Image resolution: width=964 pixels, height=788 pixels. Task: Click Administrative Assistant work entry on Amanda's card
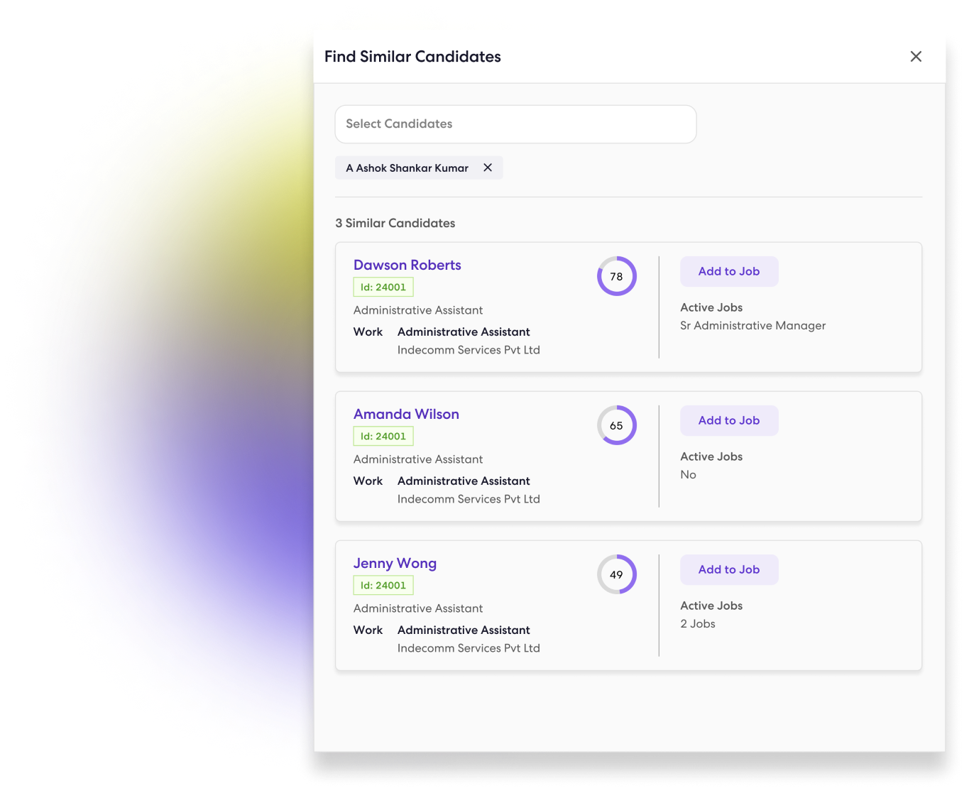(x=464, y=481)
